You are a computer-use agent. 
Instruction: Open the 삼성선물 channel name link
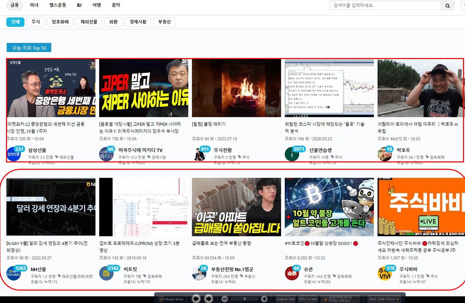point(37,150)
